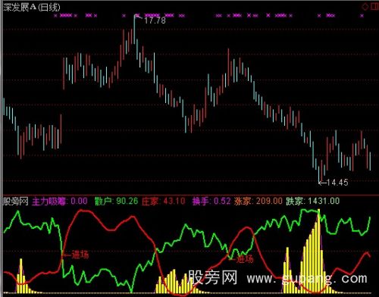Select the 散户: 90.26 indicator value

[x=116, y=202]
